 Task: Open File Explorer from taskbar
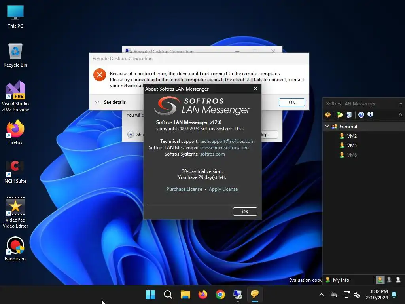pyautogui.click(x=185, y=294)
